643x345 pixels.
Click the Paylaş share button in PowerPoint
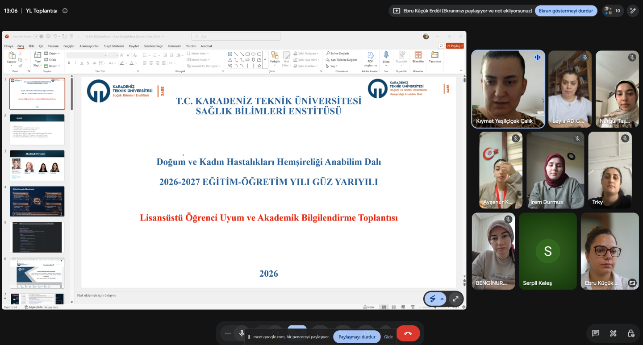[455, 46]
